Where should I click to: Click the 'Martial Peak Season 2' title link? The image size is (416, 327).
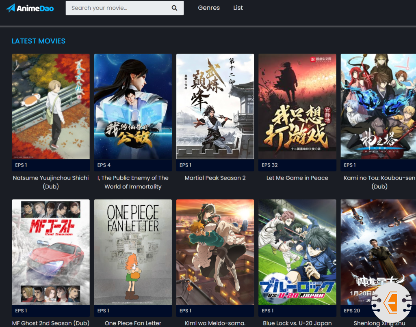215,178
